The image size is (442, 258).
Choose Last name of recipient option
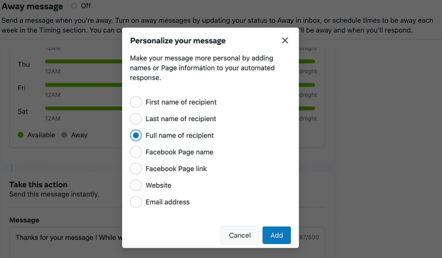136,119
